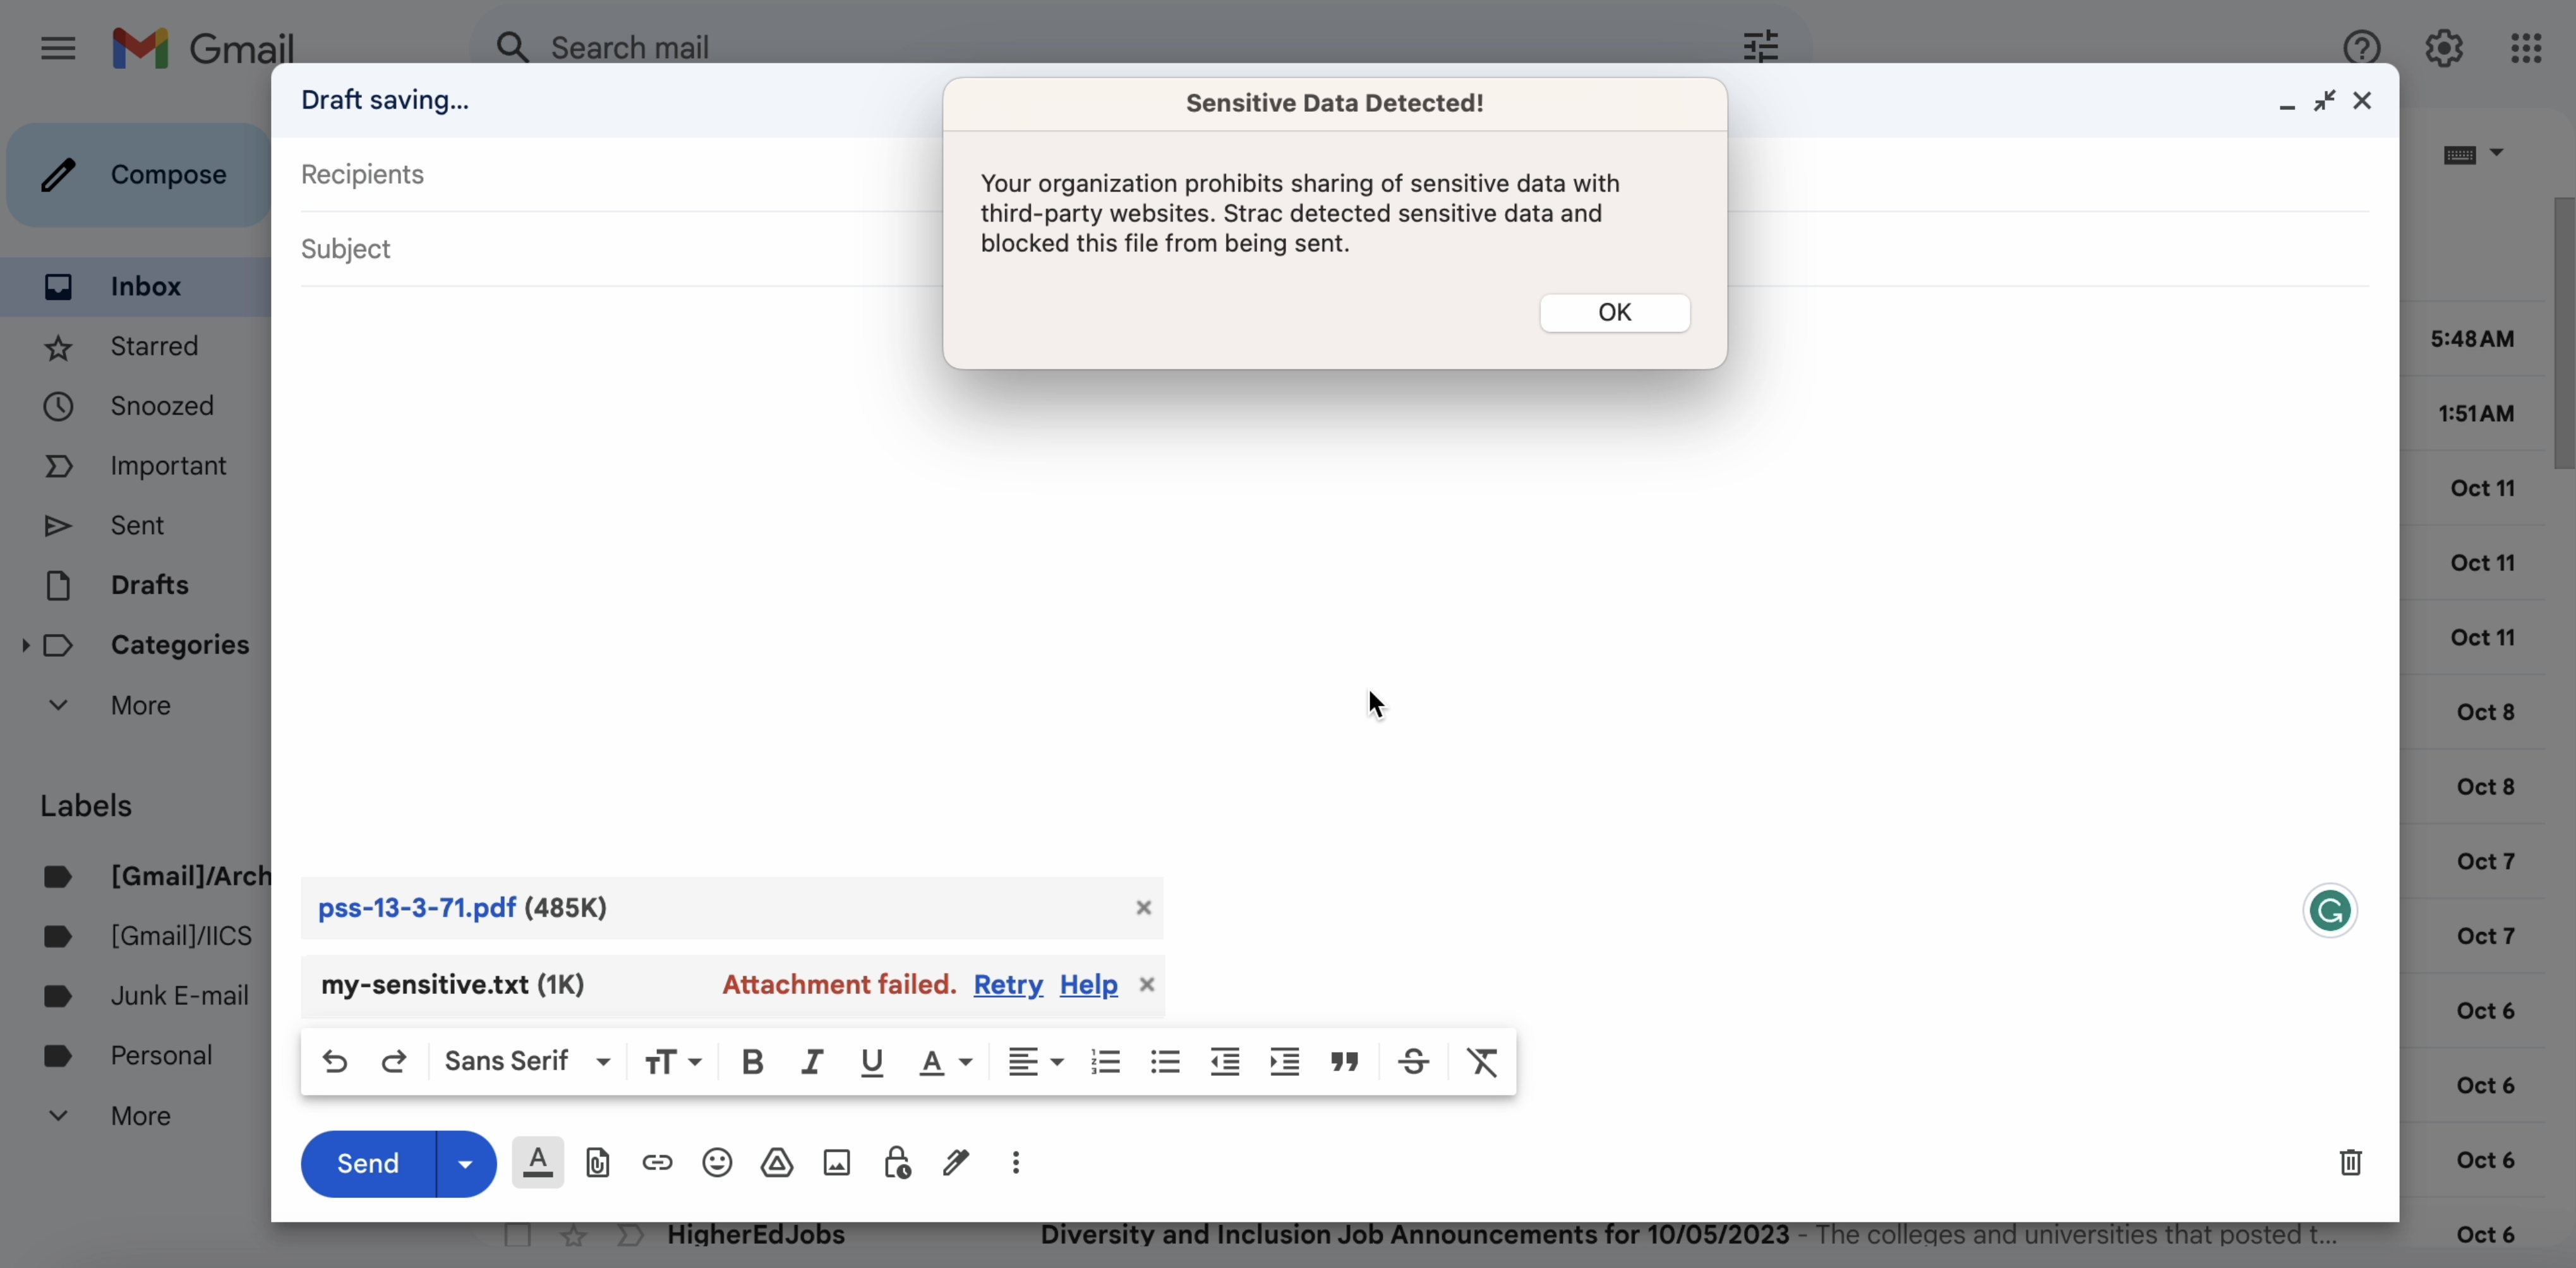Discard the draft with trash icon
The image size is (2576, 1268).
pos(2351,1162)
